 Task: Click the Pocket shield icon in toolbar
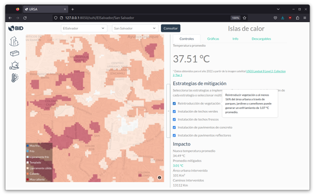275,18
